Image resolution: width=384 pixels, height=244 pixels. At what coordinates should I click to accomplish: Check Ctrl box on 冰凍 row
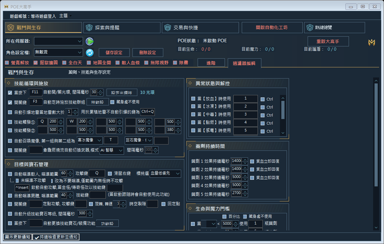(262, 107)
